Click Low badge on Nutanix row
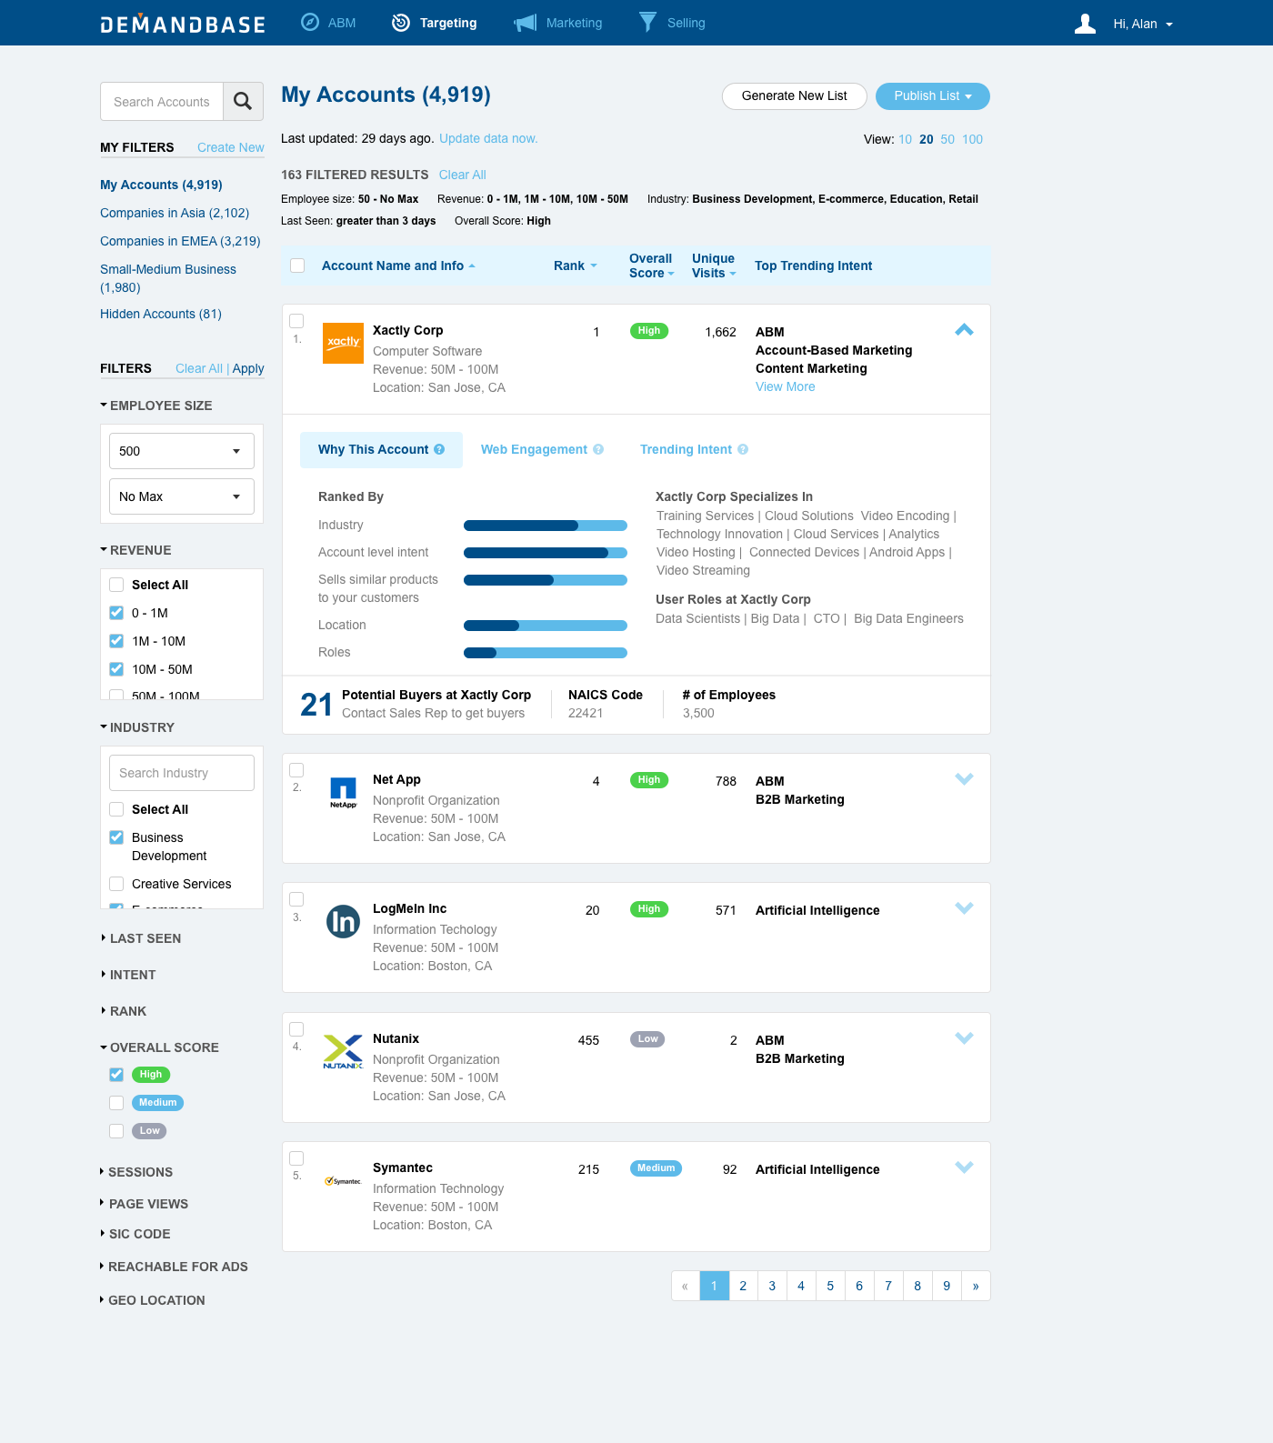This screenshot has width=1273, height=1443. click(647, 1039)
